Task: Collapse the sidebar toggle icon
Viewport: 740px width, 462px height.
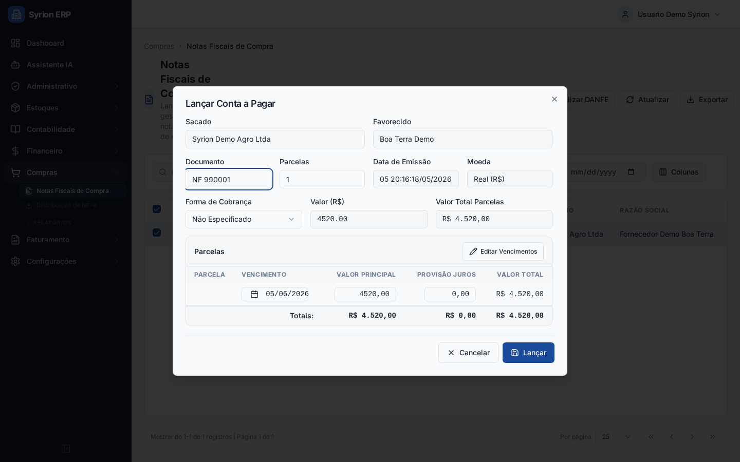Action: pos(66,449)
